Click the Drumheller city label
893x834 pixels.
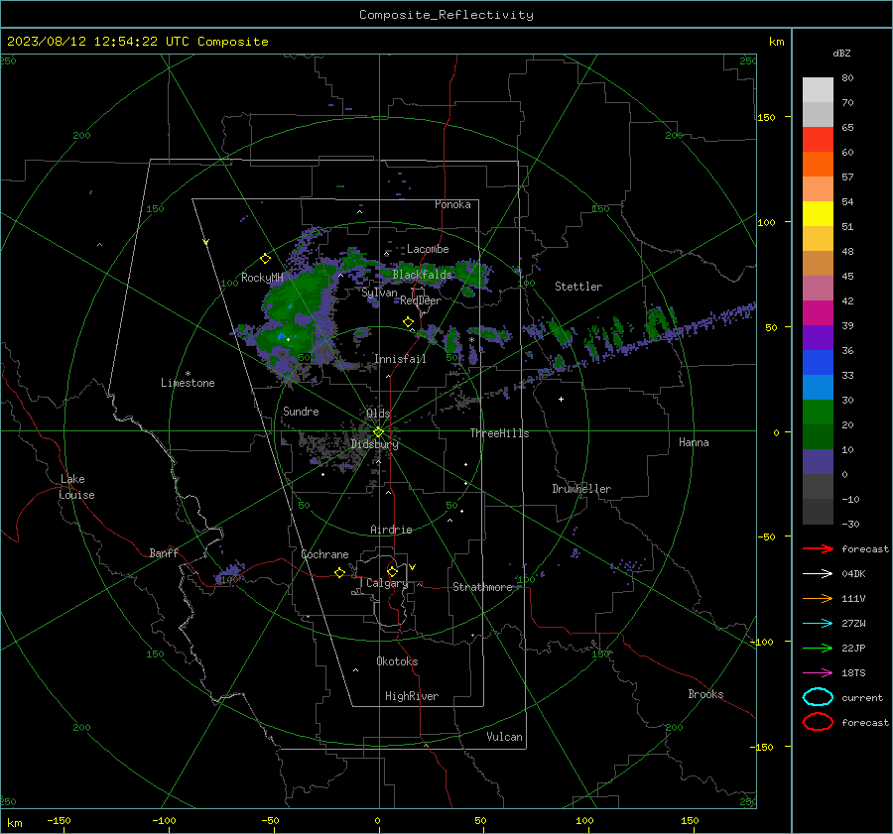pyautogui.click(x=581, y=489)
